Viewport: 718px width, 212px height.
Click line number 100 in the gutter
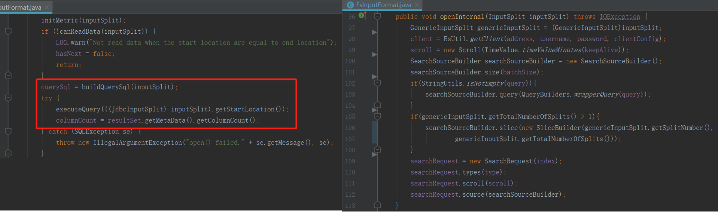(350, 61)
